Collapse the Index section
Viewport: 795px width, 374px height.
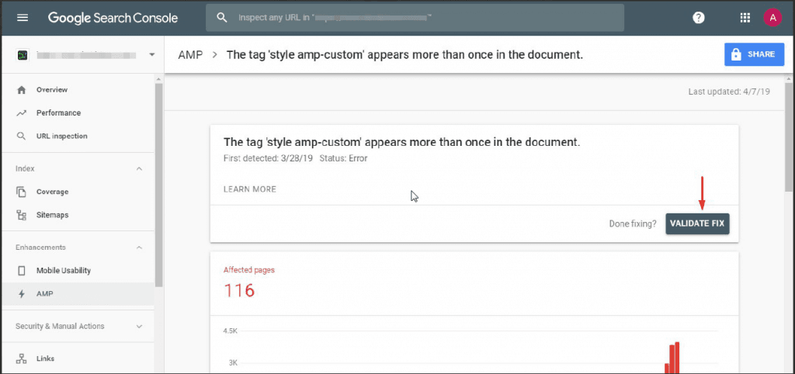(x=140, y=168)
